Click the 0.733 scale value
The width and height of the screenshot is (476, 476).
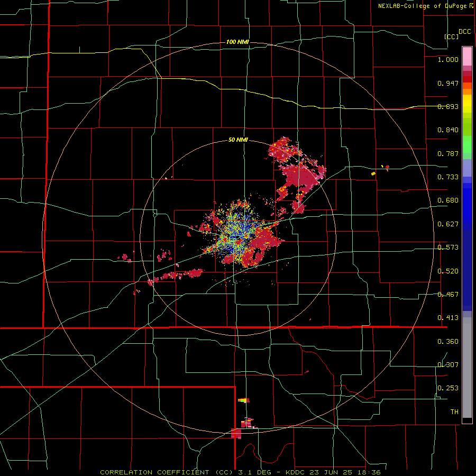pyautogui.click(x=448, y=177)
